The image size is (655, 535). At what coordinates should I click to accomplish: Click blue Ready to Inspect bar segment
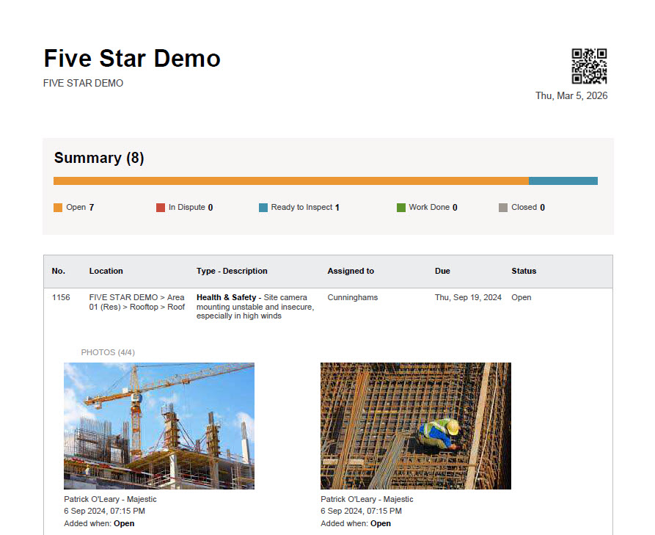click(563, 181)
